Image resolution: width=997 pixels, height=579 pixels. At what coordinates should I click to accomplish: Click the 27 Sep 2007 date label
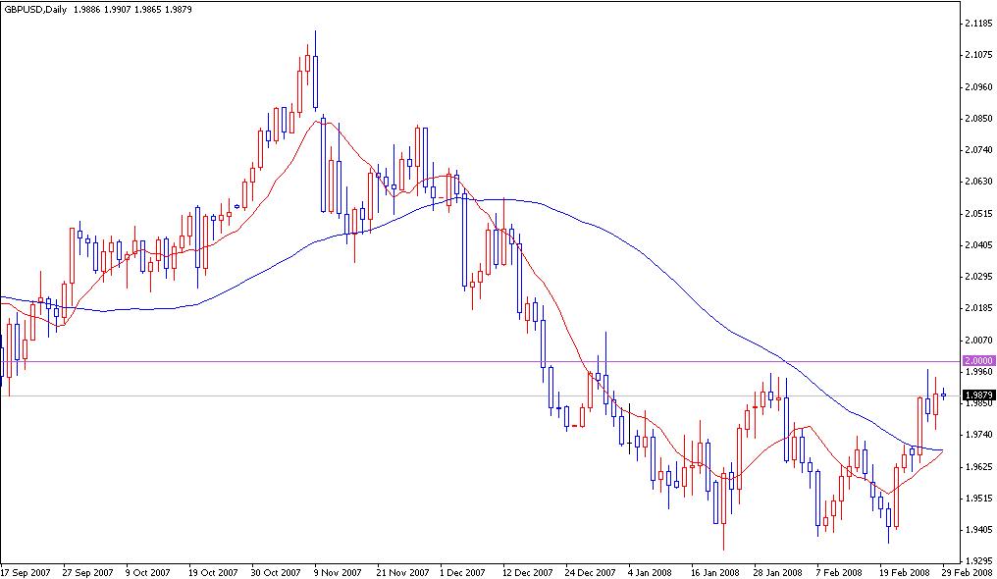coord(87,573)
